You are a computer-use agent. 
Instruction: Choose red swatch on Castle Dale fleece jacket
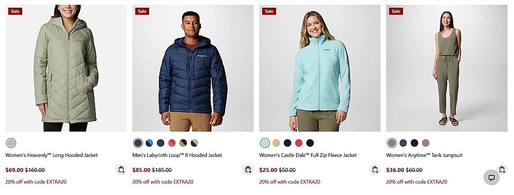tap(299, 143)
